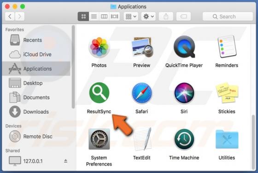Select the Time Machine icon

click(184, 139)
